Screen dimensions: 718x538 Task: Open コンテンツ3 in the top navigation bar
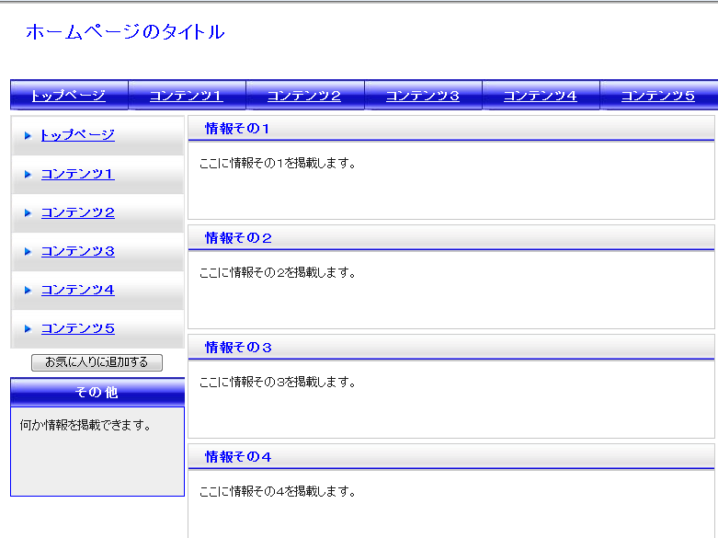(x=422, y=96)
